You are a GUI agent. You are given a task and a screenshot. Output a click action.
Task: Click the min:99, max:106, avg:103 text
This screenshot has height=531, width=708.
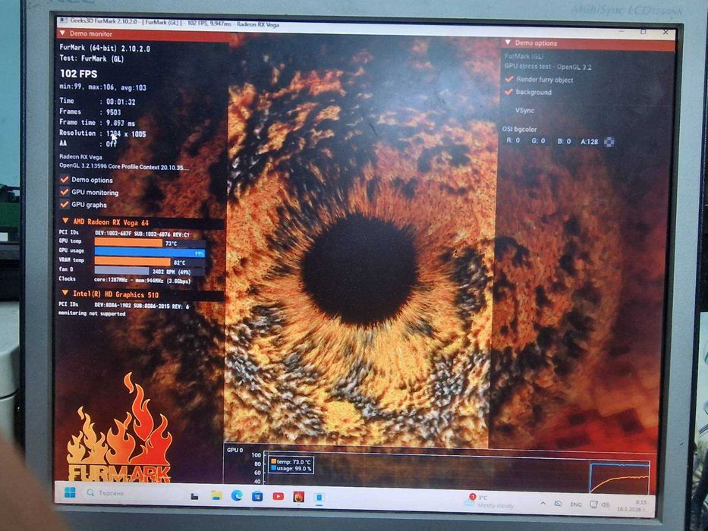tap(103, 87)
